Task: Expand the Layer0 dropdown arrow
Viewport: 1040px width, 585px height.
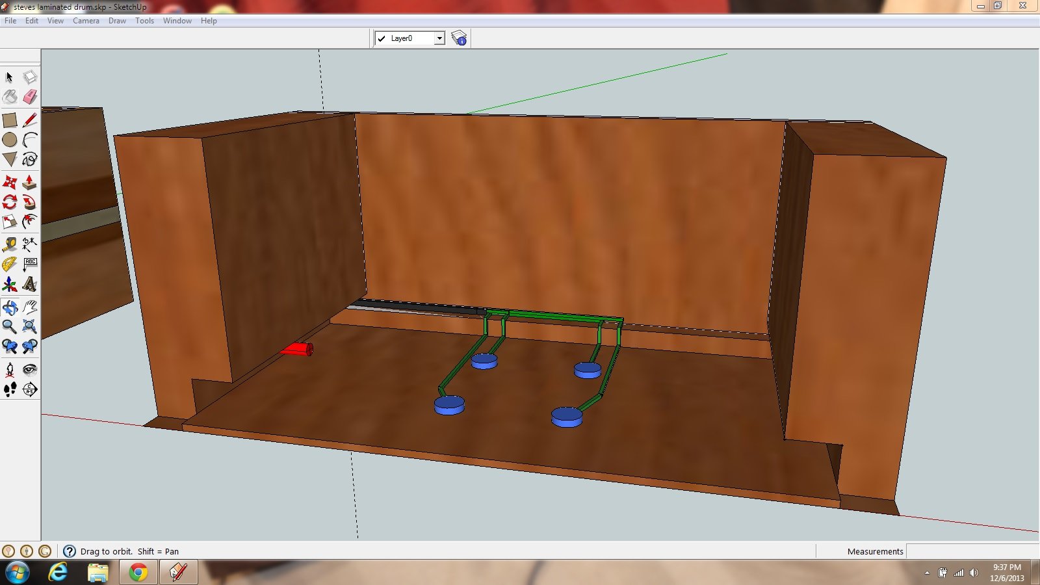Action: (x=439, y=39)
